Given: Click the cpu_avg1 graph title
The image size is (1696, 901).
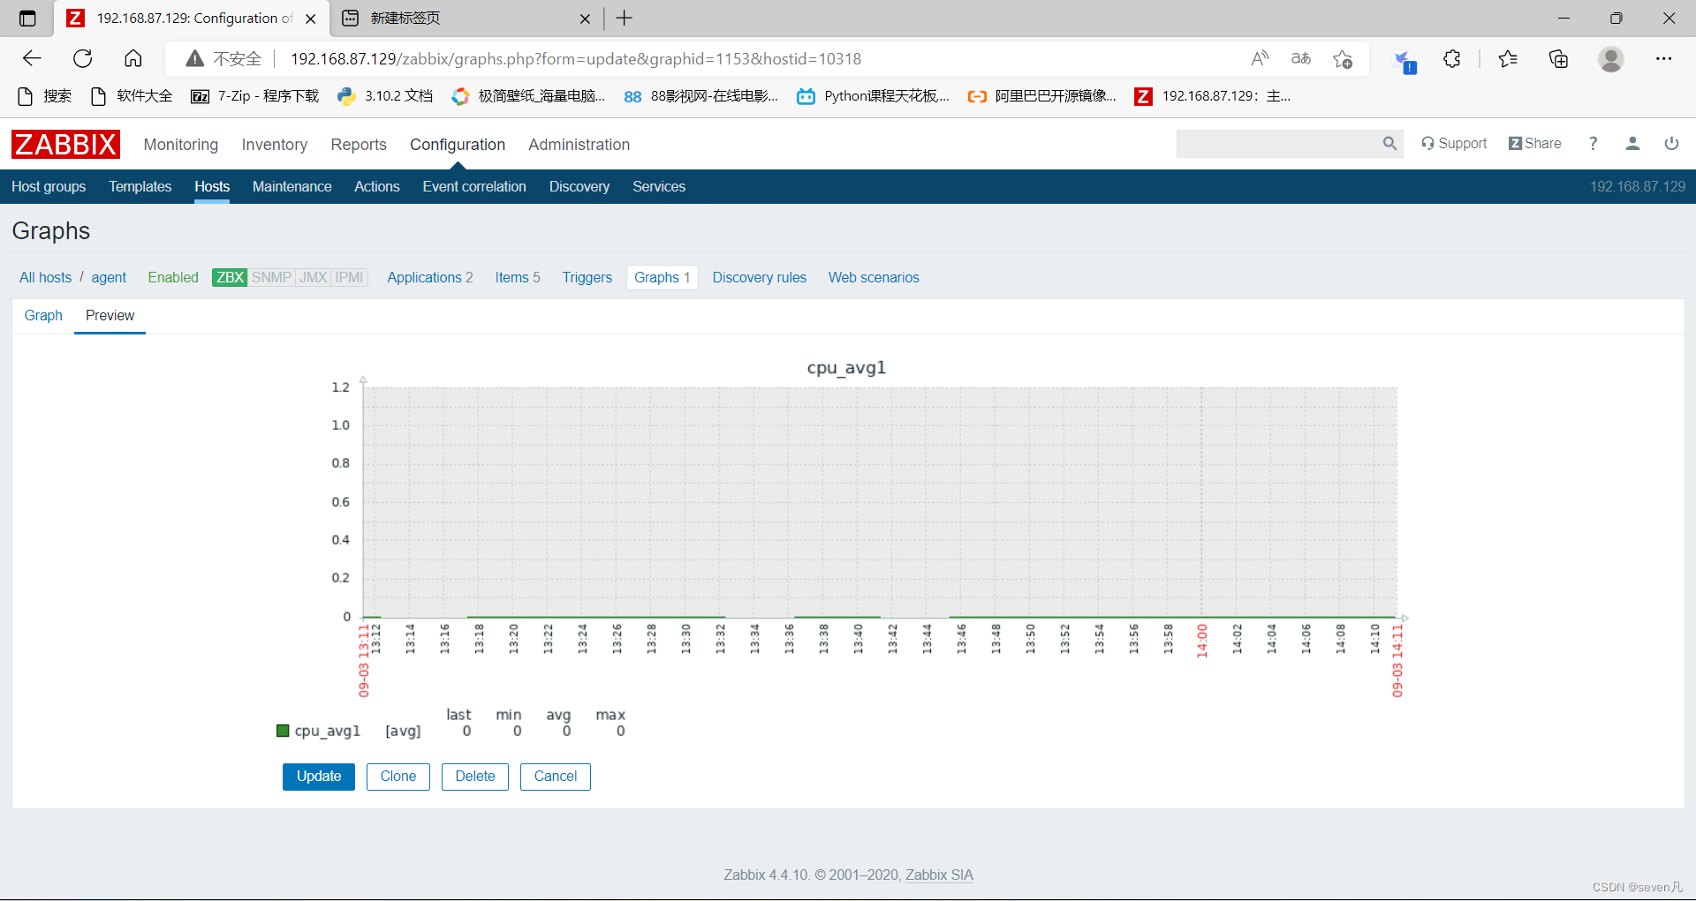Looking at the screenshot, I should (846, 368).
